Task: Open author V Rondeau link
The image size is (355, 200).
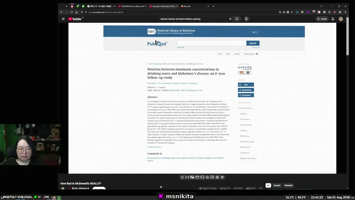Action: click(152, 83)
